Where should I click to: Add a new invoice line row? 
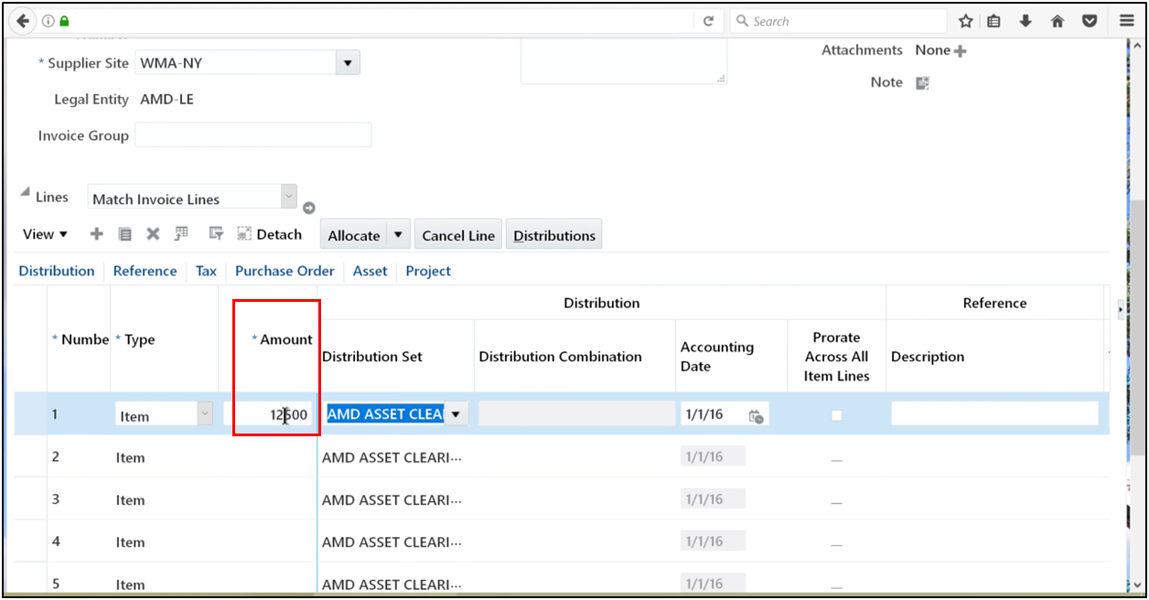pyautogui.click(x=96, y=234)
